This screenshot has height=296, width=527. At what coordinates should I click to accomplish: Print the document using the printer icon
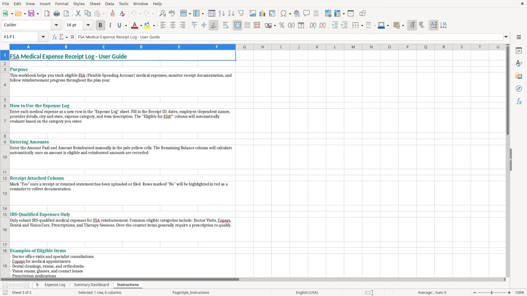point(57,14)
